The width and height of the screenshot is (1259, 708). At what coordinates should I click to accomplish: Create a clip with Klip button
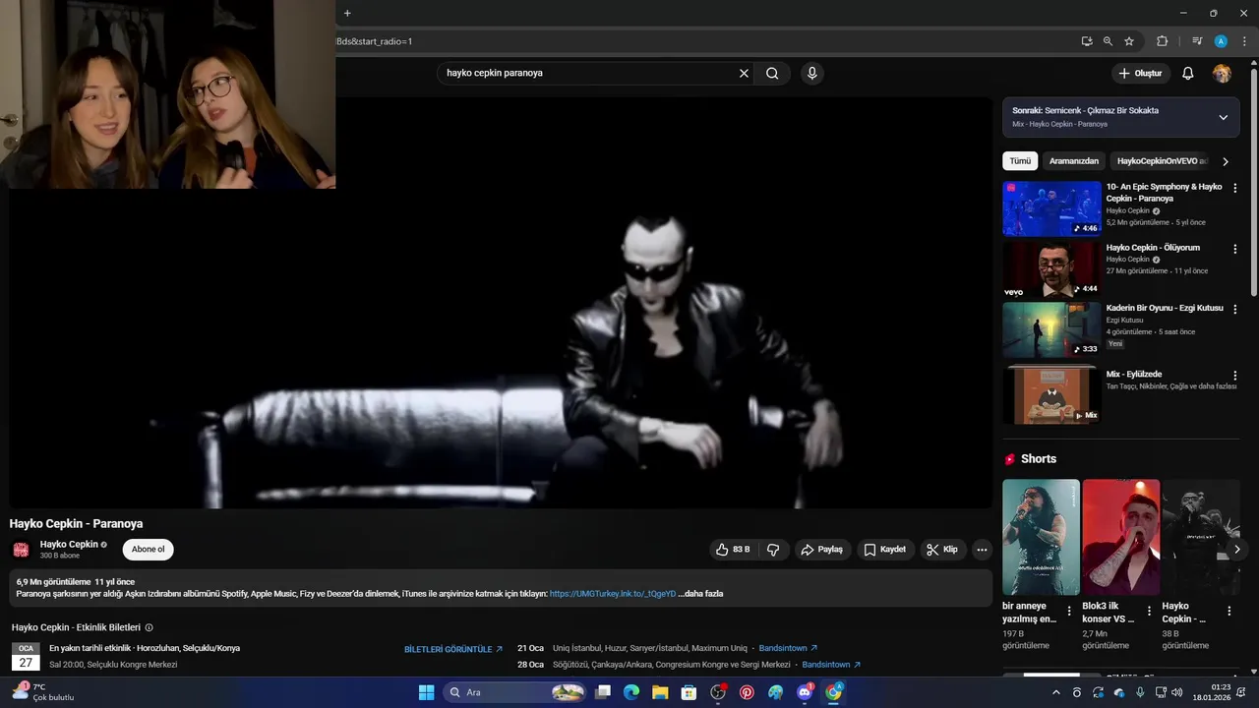(942, 550)
